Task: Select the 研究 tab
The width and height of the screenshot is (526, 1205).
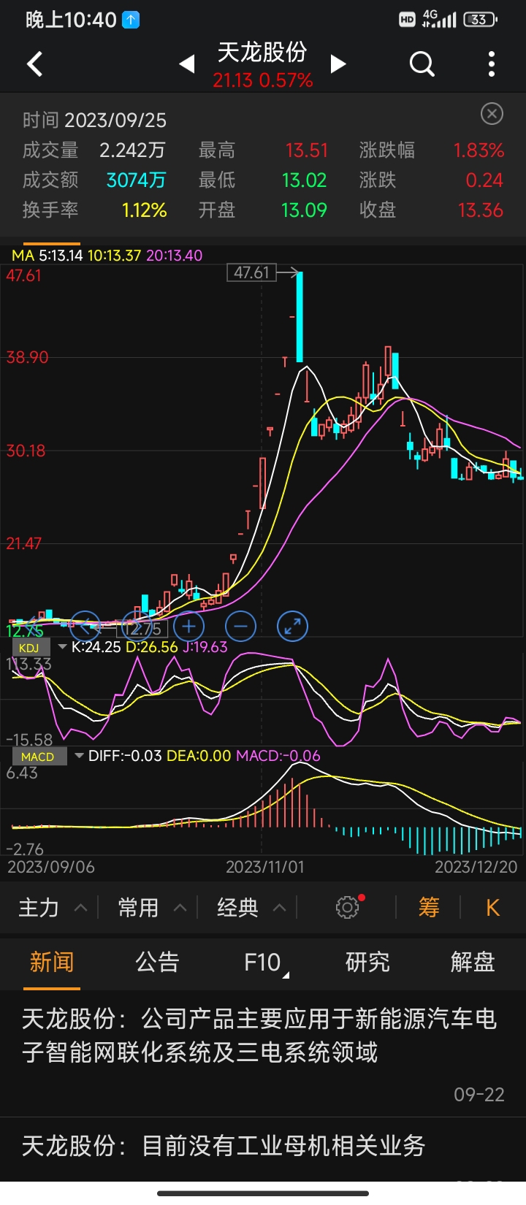Action: point(367,962)
